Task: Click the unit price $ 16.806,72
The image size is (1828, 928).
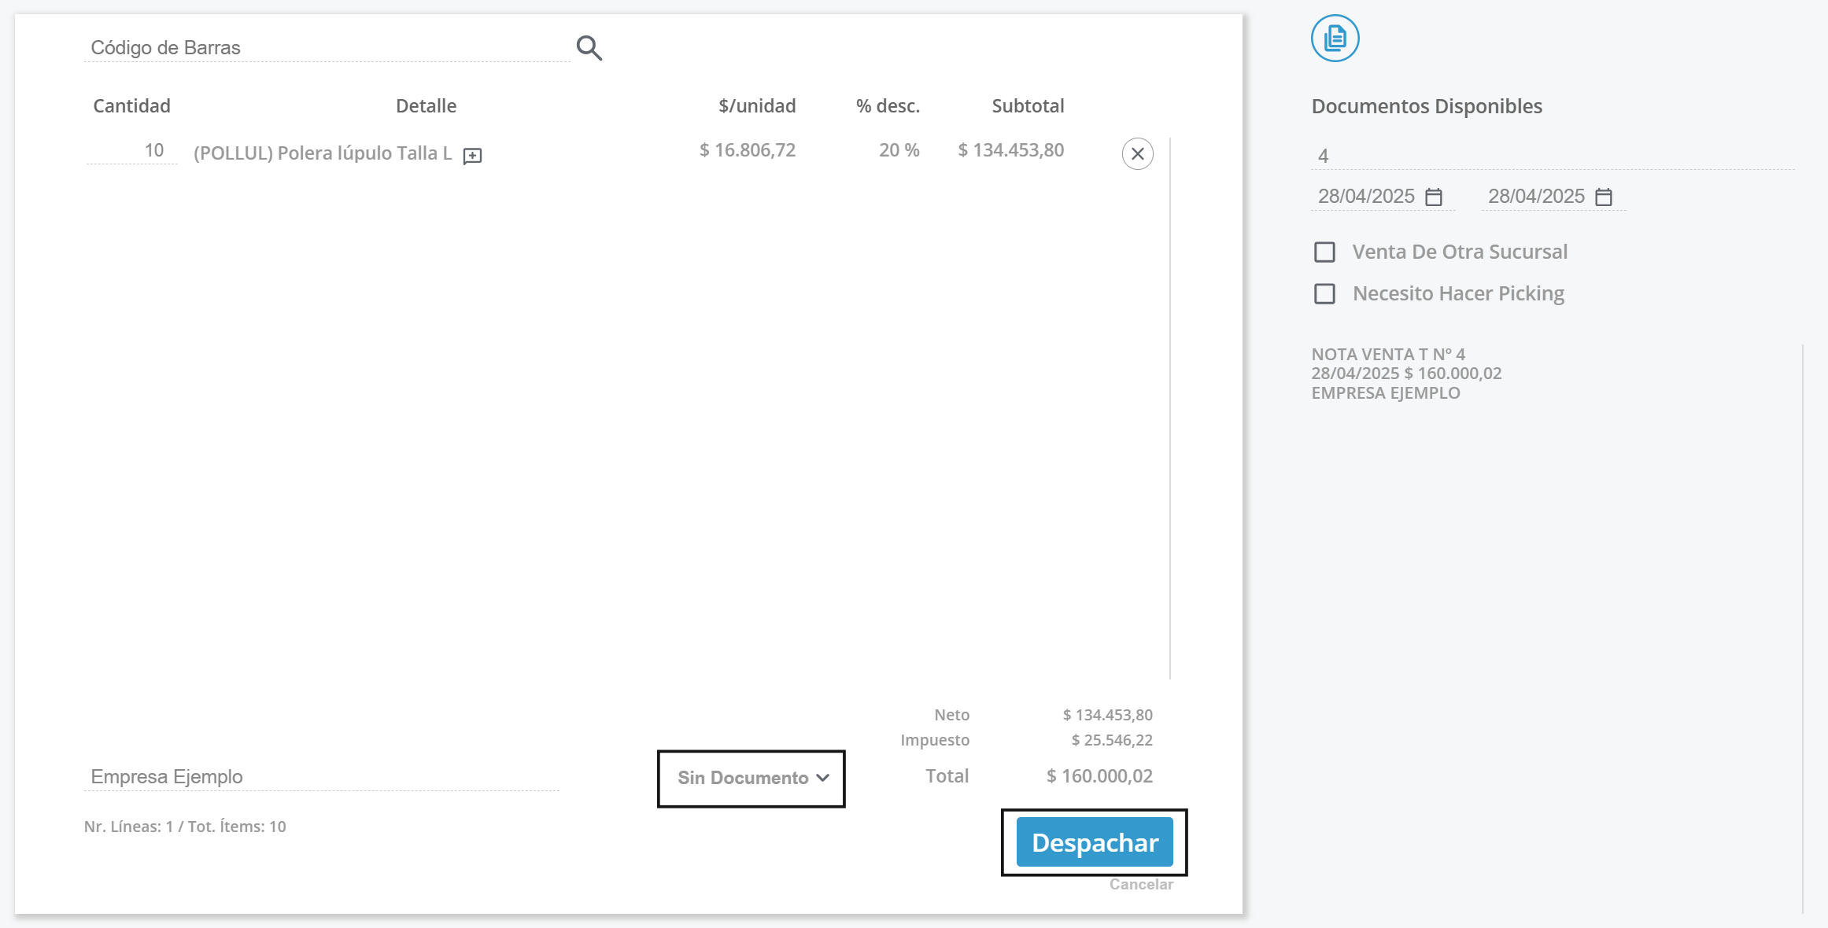Action: coord(747,150)
